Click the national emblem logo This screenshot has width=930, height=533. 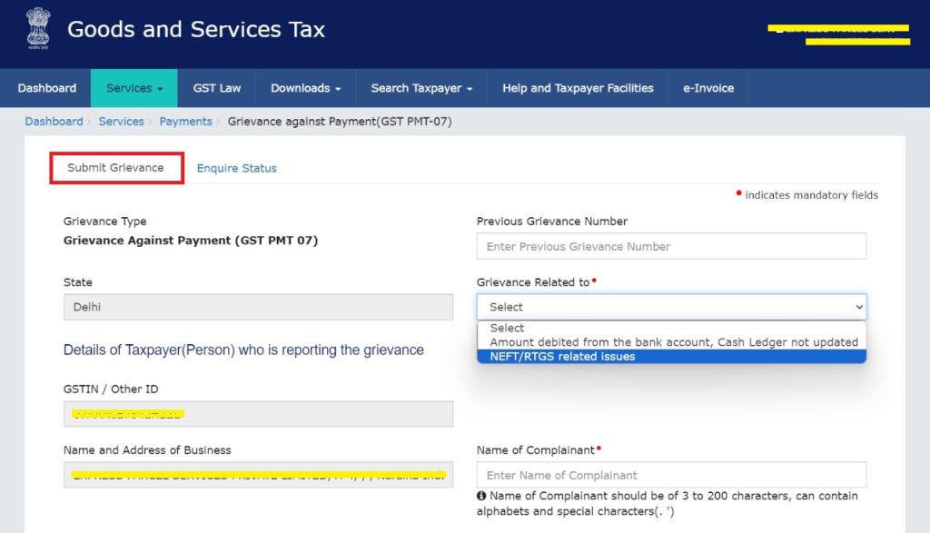[38, 28]
